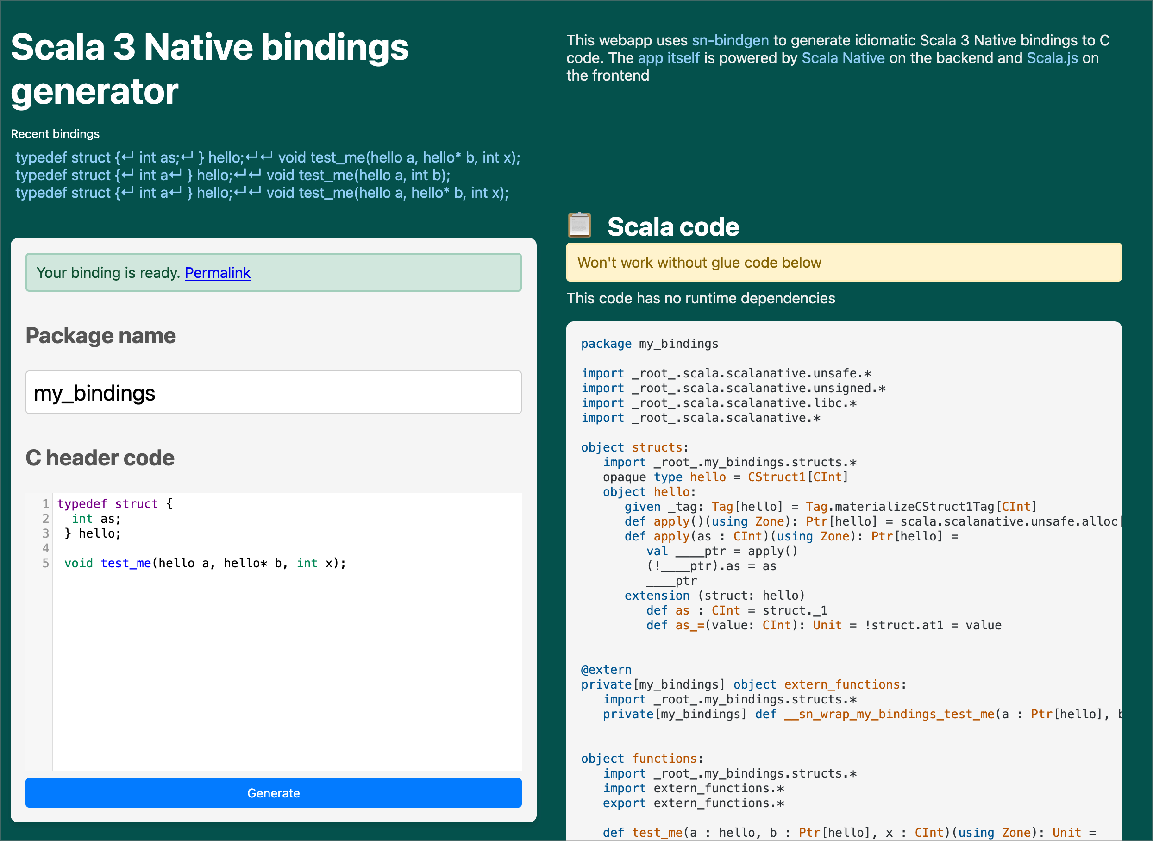Click line number 5 in the editor

point(45,563)
